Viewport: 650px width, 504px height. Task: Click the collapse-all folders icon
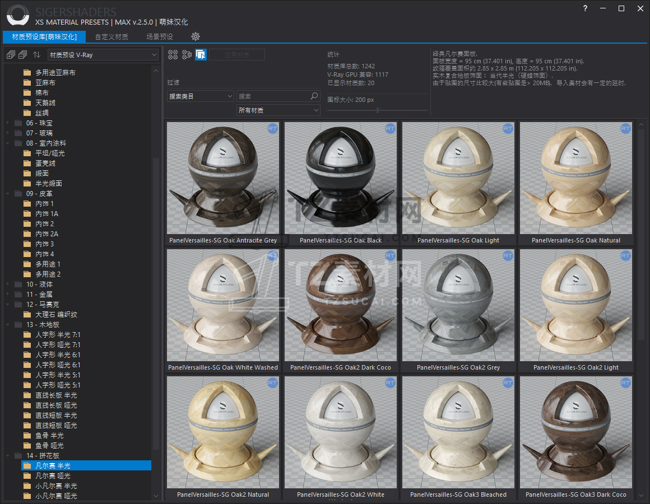[x=22, y=54]
